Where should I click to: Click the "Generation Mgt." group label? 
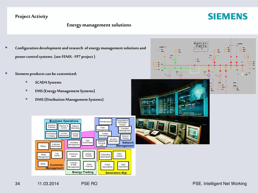(116, 173)
